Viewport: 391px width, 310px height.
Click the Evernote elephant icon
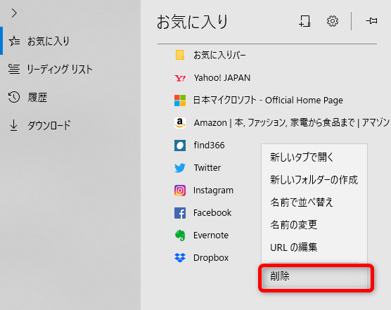[x=180, y=235]
